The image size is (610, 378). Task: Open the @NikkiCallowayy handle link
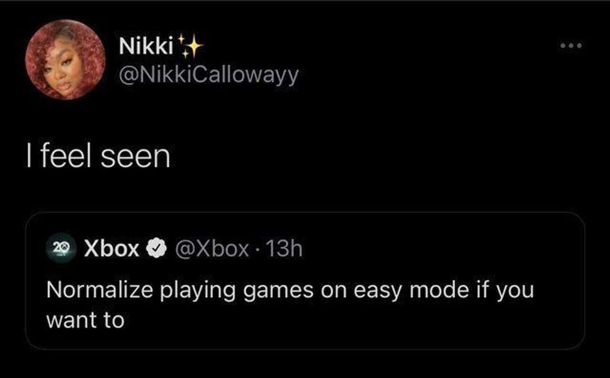tap(208, 75)
